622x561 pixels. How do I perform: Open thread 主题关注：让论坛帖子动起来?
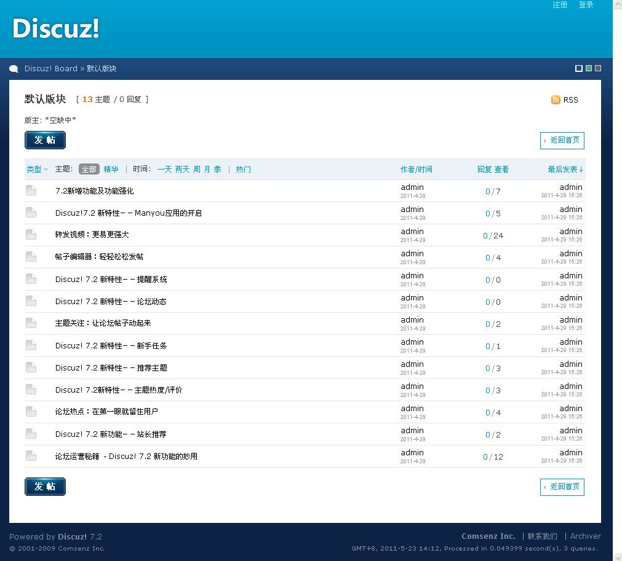[x=103, y=323]
